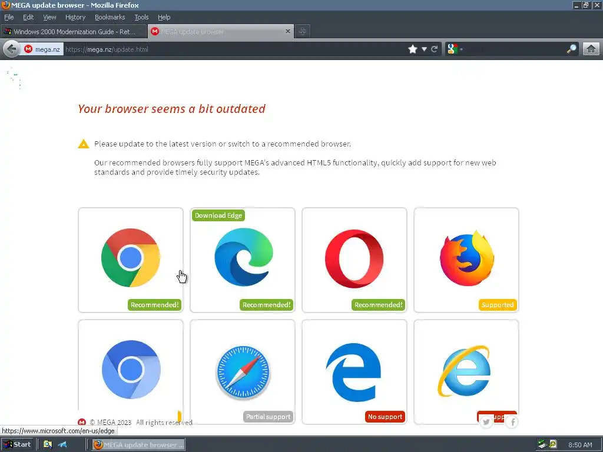The image size is (603, 452).
Task: Click the legacy Edge logo
Action: (354, 372)
